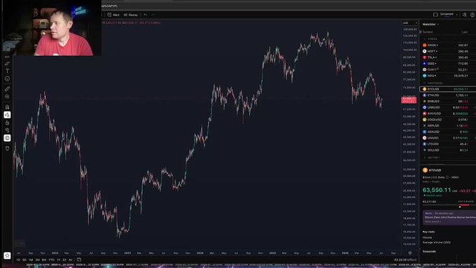Screen dimensions: 476x268
Task: Toggle the lock-all-drawings padlock
Action: [7, 122]
